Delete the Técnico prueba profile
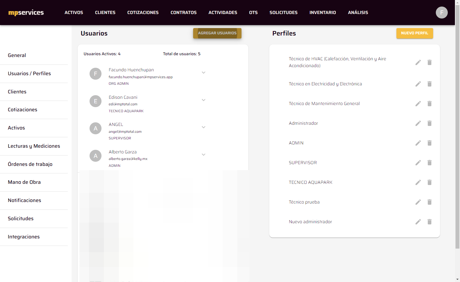Screen dimensions: 460x282 [430, 202]
